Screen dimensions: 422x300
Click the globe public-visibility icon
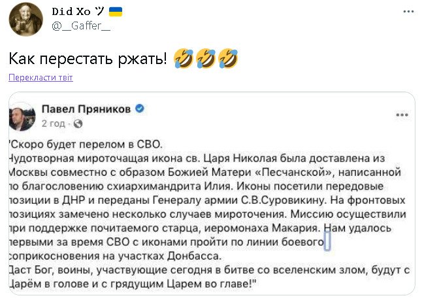click(x=78, y=122)
